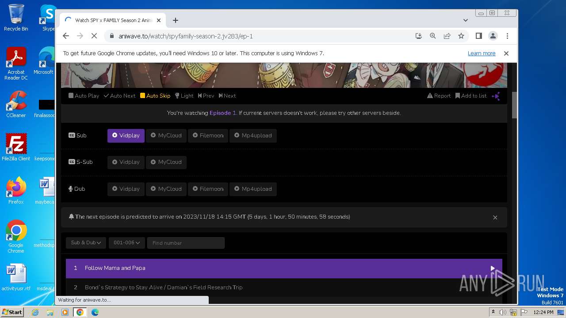Open FileZilla Client desktop icon
This screenshot has width=566, height=318.
click(x=16, y=147)
